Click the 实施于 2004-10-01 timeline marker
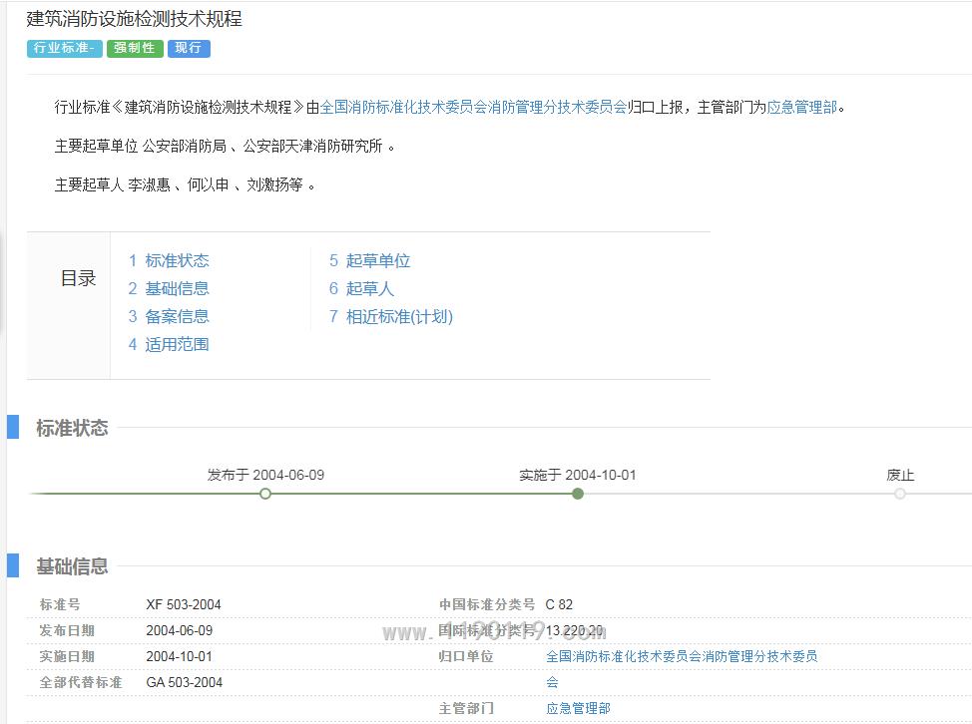Image resolution: width=972 pixels, height=724 pixels. coord(578,494)
